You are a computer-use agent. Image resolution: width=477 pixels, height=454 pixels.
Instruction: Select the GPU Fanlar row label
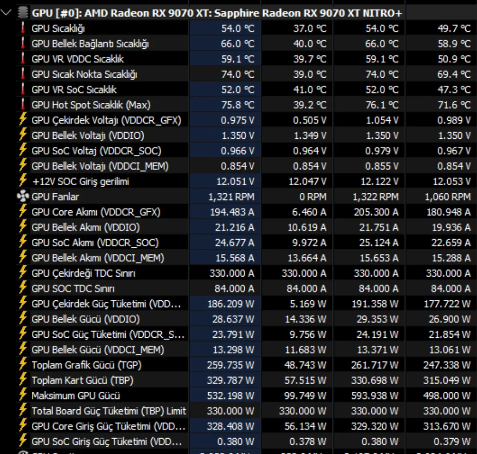click(x=55, y=197)
